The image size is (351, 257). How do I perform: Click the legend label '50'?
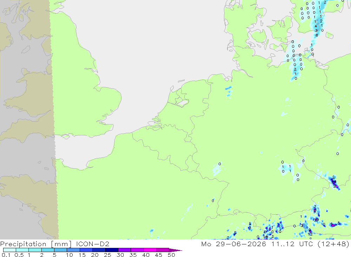(x=172, y=255)
